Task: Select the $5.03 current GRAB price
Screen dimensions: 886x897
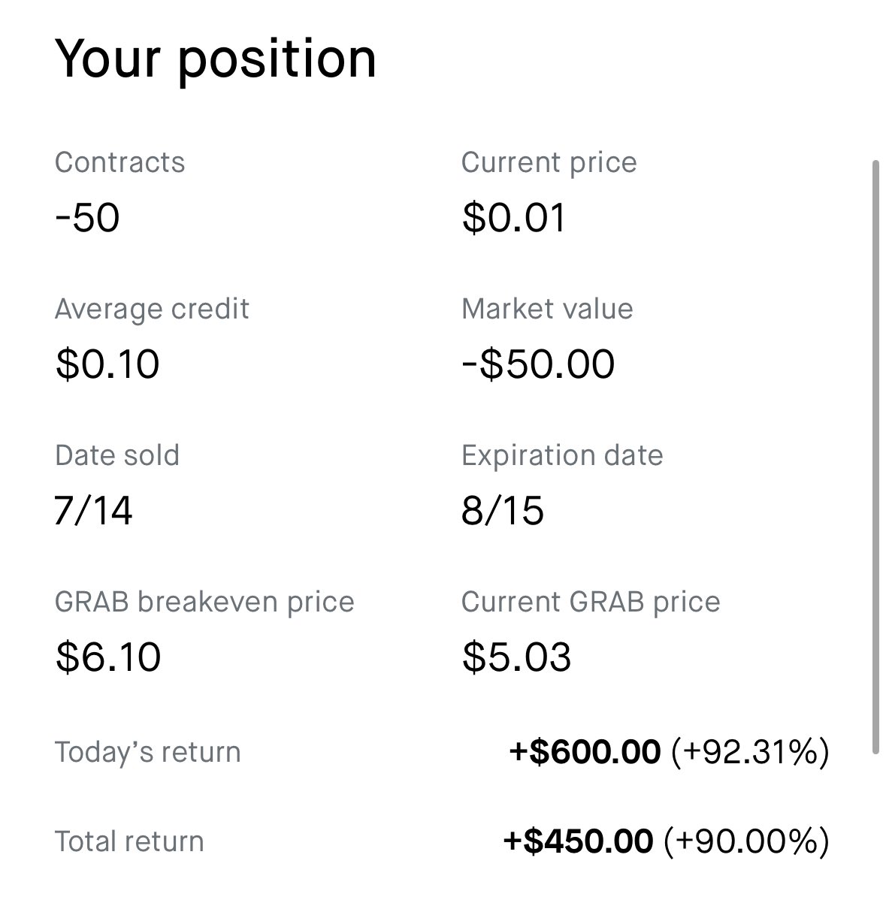Action: 516,657
